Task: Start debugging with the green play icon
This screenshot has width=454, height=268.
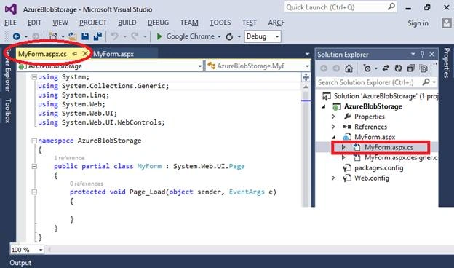Action: (x=159, y=36)
